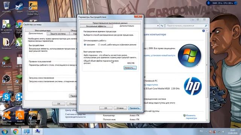Image resolution: width=241 pixels, height=135 pixels.
Task: Click the "Быстродействие" label in Свойства системы
Action: pos(36,45)
